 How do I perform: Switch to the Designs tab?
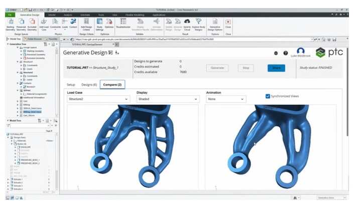pos(89,85)
